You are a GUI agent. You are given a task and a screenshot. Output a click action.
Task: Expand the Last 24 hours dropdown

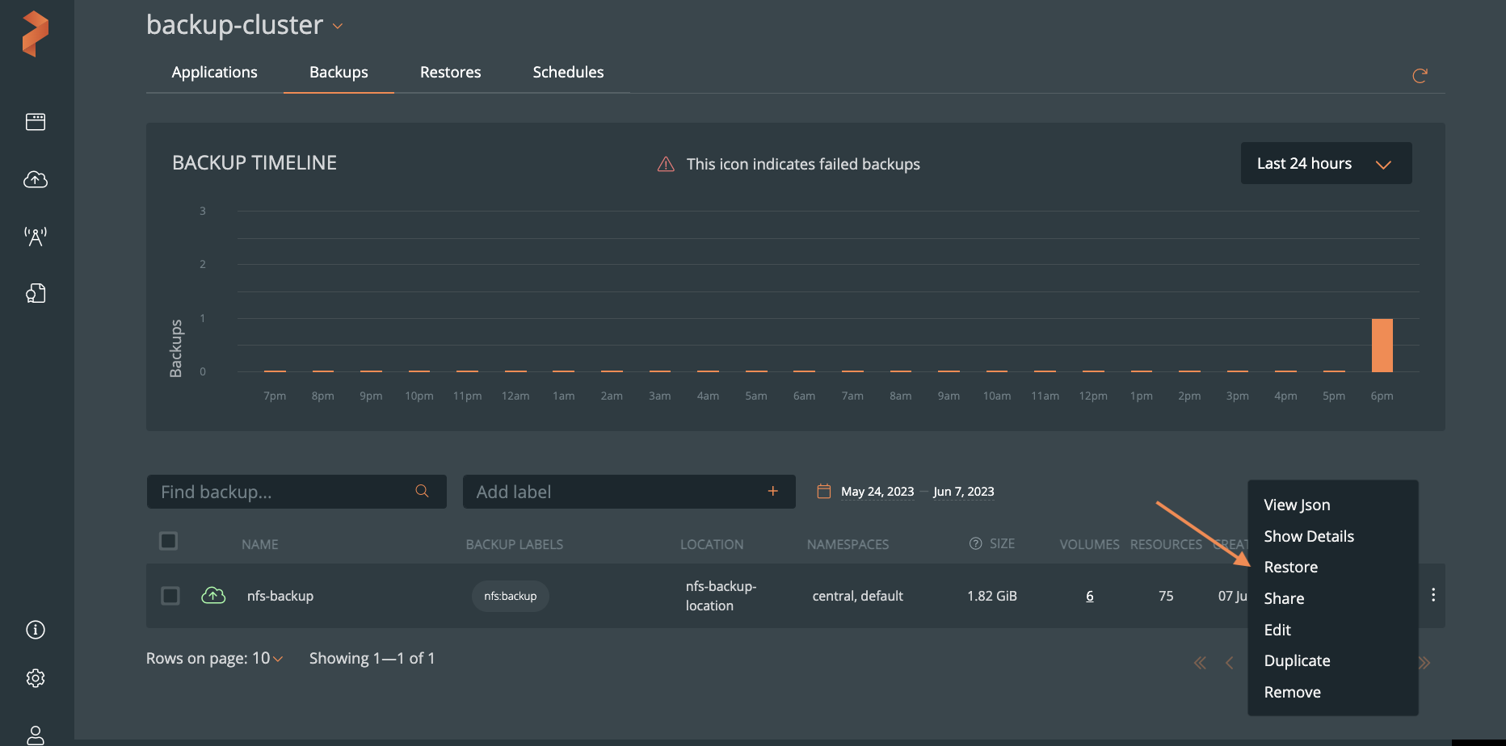click(x=1326, y=163)
